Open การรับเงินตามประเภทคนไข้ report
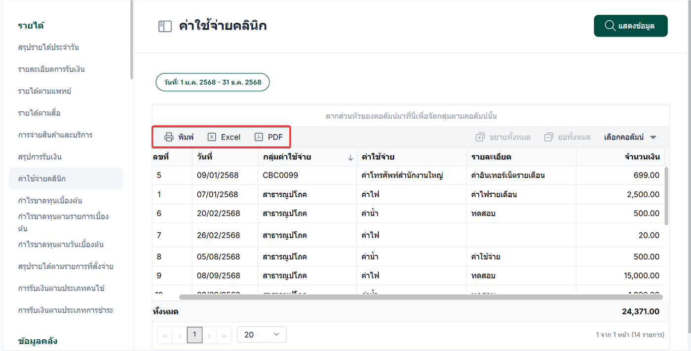 click(61, 288)
